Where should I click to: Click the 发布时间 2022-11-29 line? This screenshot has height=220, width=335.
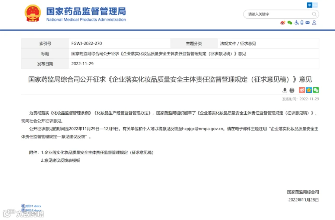(300, 99)
